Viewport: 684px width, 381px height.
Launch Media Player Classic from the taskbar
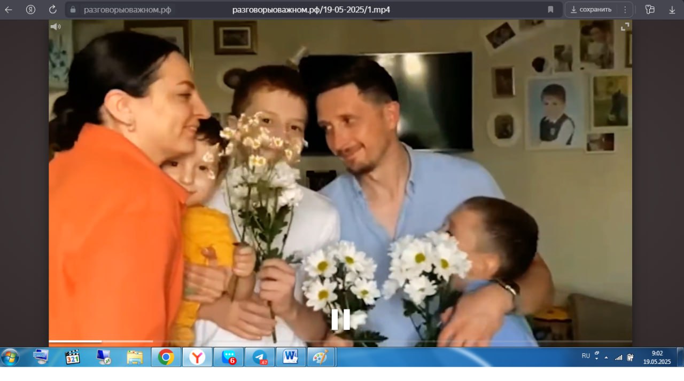point(72,357)
